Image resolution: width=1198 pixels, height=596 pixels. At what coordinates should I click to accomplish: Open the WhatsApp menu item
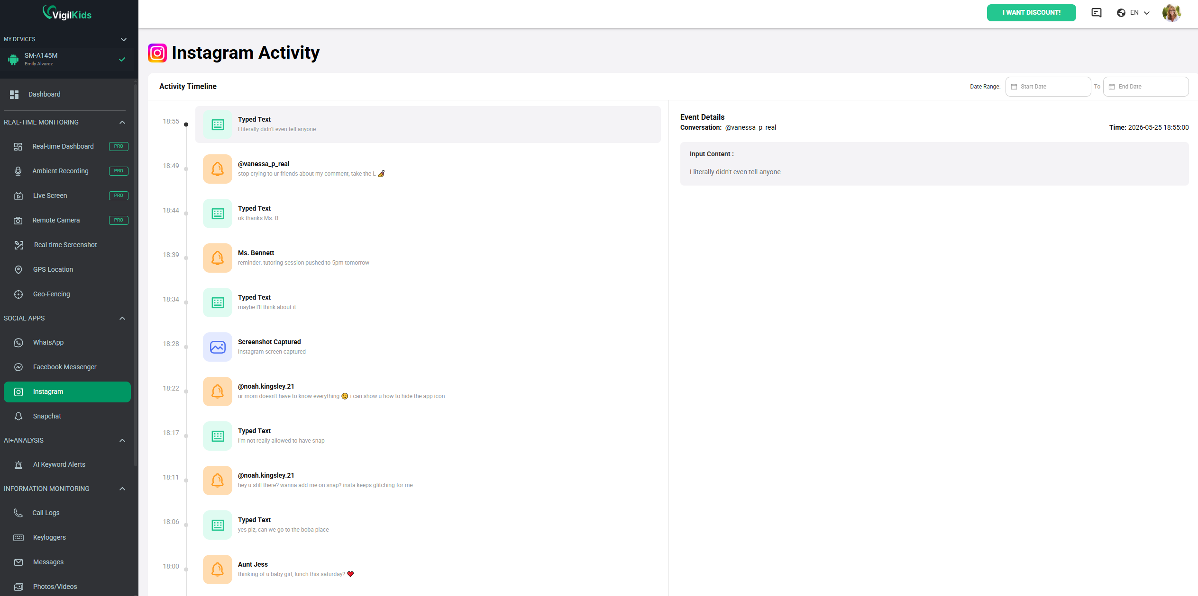[67, 343]
